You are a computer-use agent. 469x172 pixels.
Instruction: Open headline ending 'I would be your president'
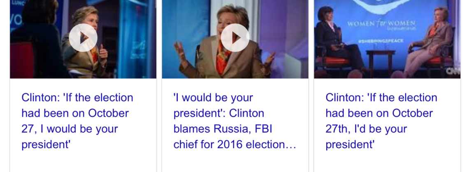point(77,121)
